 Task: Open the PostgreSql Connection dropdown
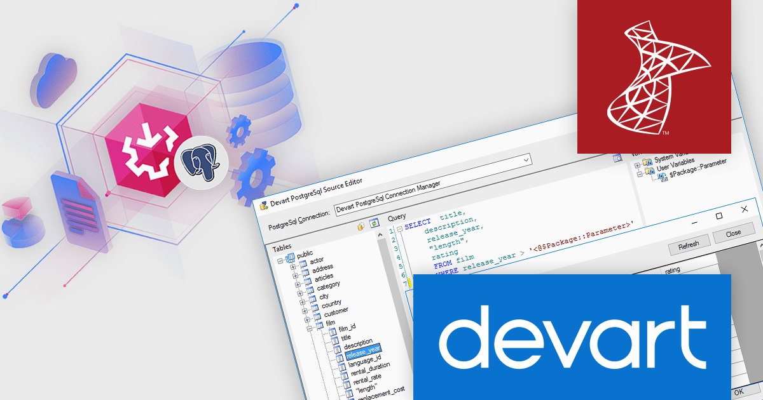tap(525, 160)
